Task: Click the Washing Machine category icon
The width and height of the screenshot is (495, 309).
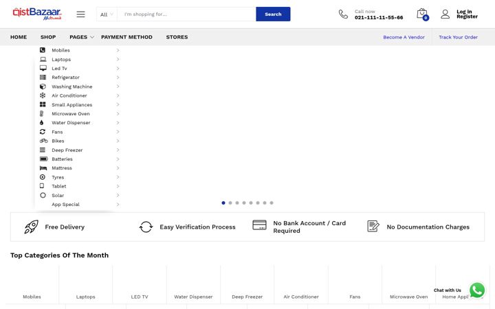Action: (x=43, y=87)
